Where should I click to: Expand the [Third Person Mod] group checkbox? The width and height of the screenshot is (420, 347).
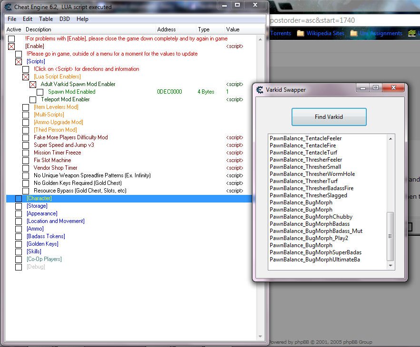click(26, 130)
